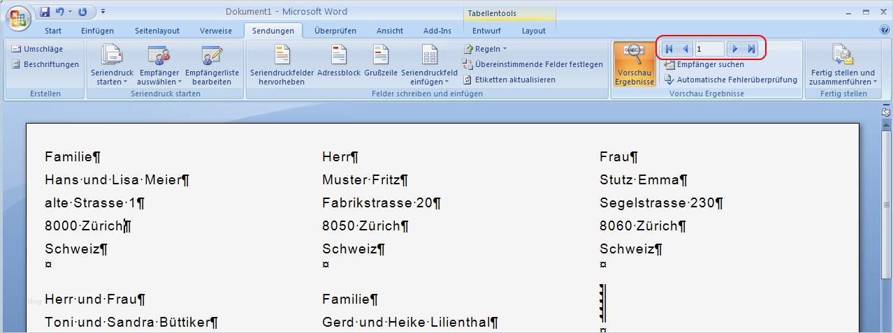The image size is (893, 333).
Task: Go to next record
Action: pyautogui.click(x=734, y=49)
